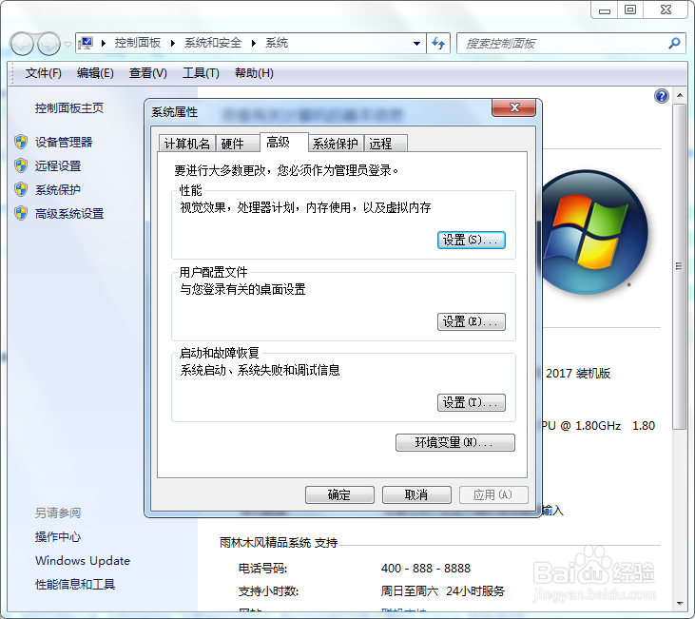
Task: Open the 帮助(H) menu
Action: pyautogui.click(x=254, y=73)
